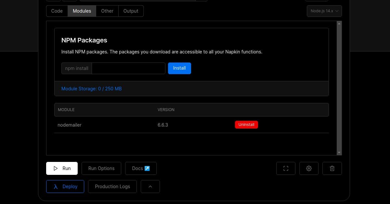Click the Install button

click(x=179, y=68)
